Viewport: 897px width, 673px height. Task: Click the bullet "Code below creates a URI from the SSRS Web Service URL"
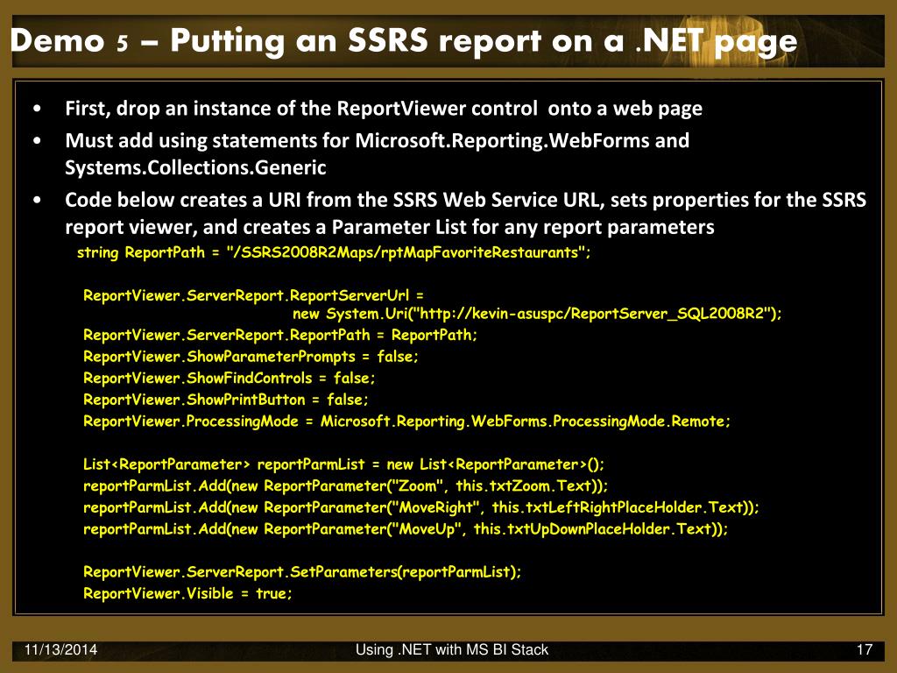tap(466, 200)
